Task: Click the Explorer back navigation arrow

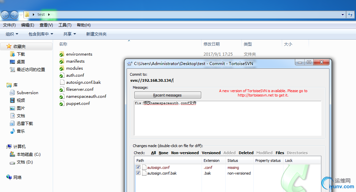Action: click(5, 15)
